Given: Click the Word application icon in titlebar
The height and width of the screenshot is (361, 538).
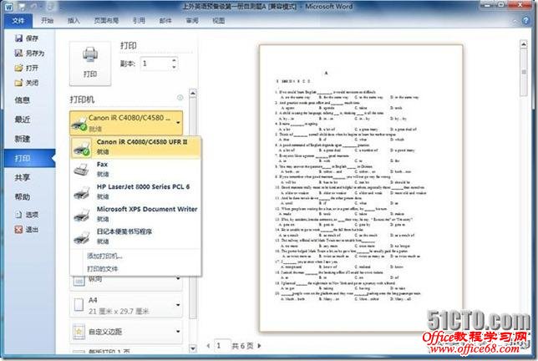Looking at the screenshot, I should [x=9, y=7].
